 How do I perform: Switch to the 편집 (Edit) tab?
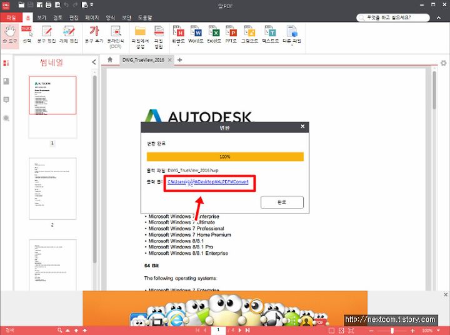74,18
